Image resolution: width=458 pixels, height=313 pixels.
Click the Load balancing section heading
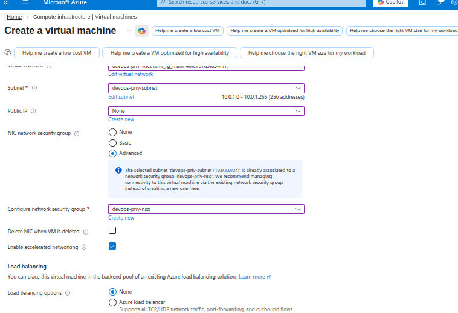[27, 267]
